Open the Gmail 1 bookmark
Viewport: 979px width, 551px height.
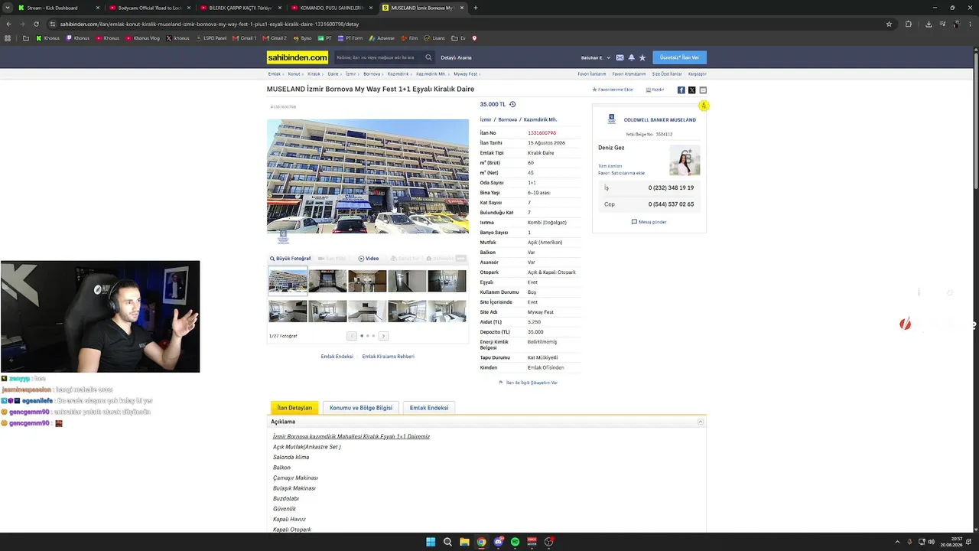(x=245, y=38)
